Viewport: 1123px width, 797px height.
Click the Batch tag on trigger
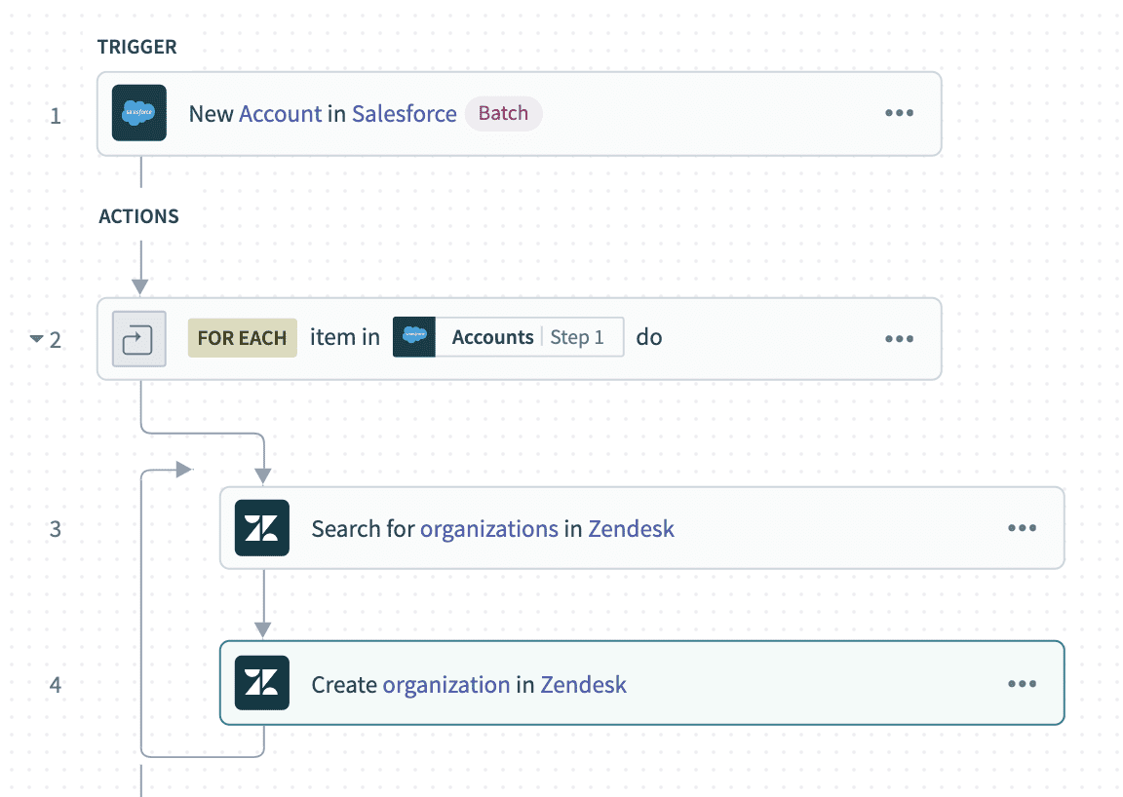point(503,114)
